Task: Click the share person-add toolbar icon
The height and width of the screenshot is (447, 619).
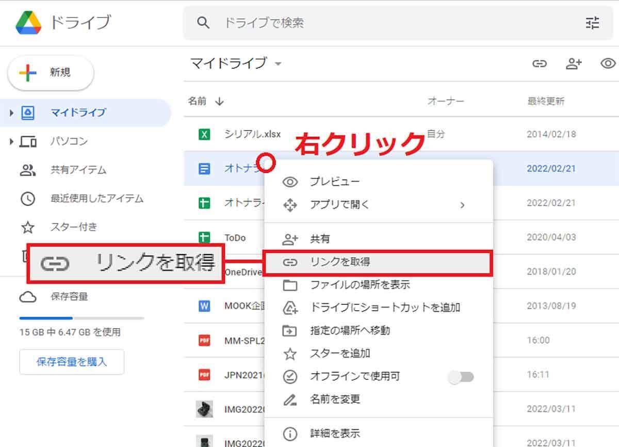Action: click(574, 63)
